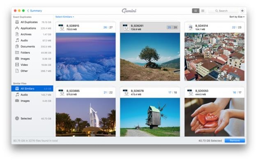Open the Select Similars dropdown

pos(64,17)
